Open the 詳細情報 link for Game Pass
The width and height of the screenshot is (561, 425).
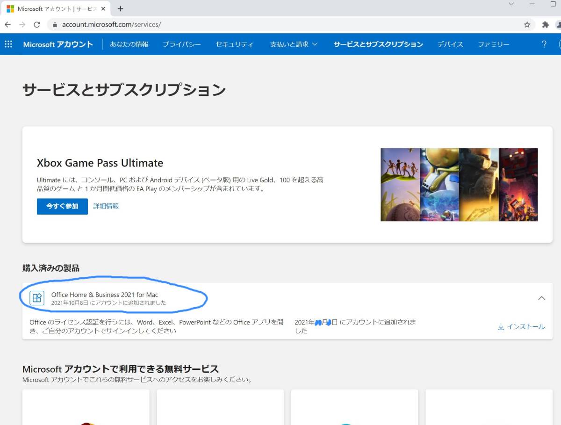tap(106, 206)
